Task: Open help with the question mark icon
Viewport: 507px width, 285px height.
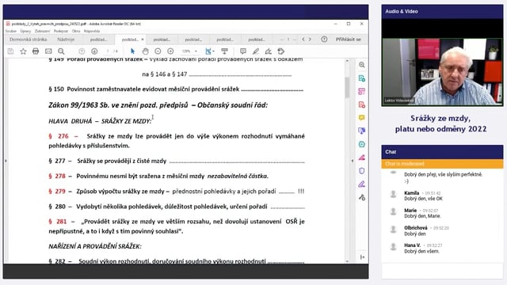Action: tap(324, 39)
